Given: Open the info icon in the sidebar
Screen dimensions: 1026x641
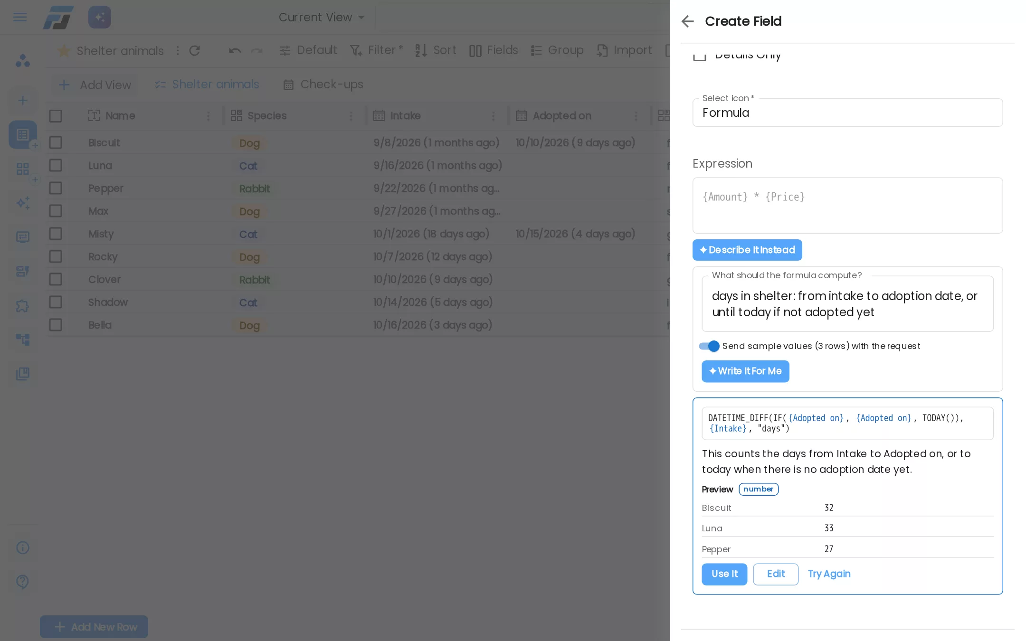Looking at the screenshot, I should 23,547.
